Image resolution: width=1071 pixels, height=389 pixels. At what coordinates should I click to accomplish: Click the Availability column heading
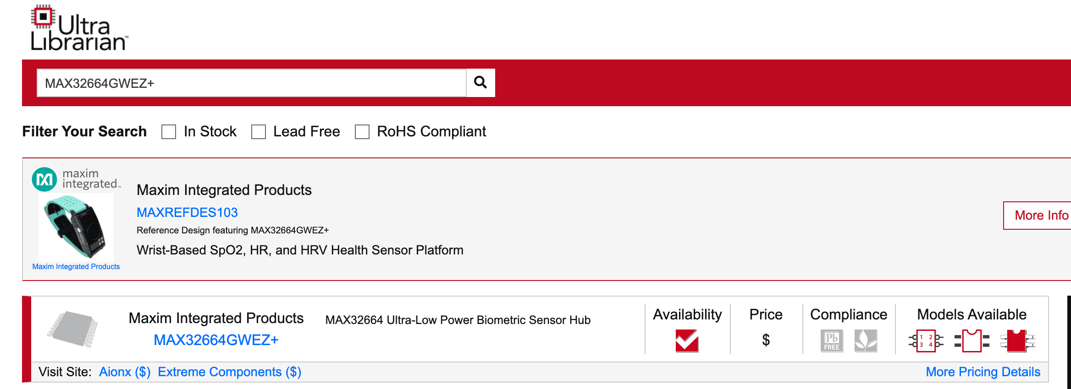(687, 314)
